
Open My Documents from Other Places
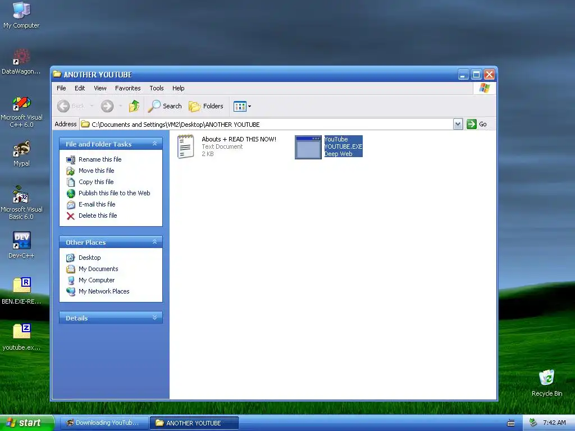coord(98,269)
